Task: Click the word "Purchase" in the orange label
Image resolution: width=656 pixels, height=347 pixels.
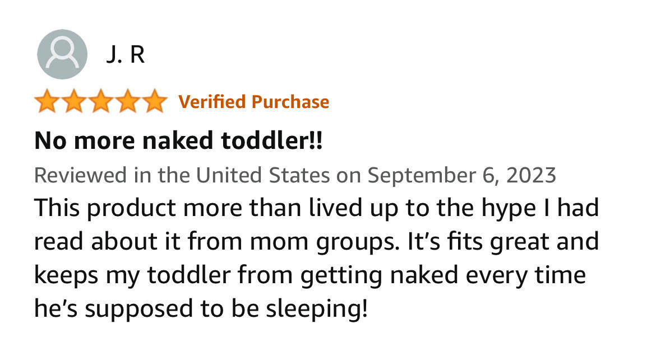Action: click(290, 102)
